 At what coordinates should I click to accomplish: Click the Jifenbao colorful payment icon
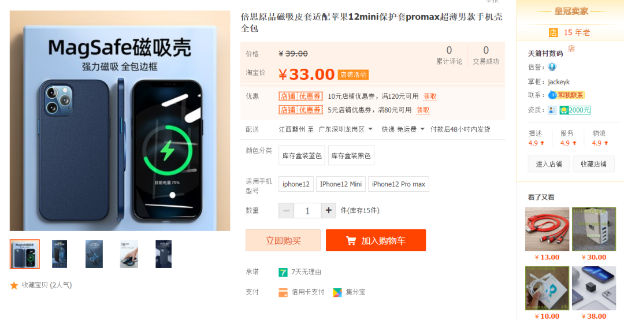click(x=337, y=292)
